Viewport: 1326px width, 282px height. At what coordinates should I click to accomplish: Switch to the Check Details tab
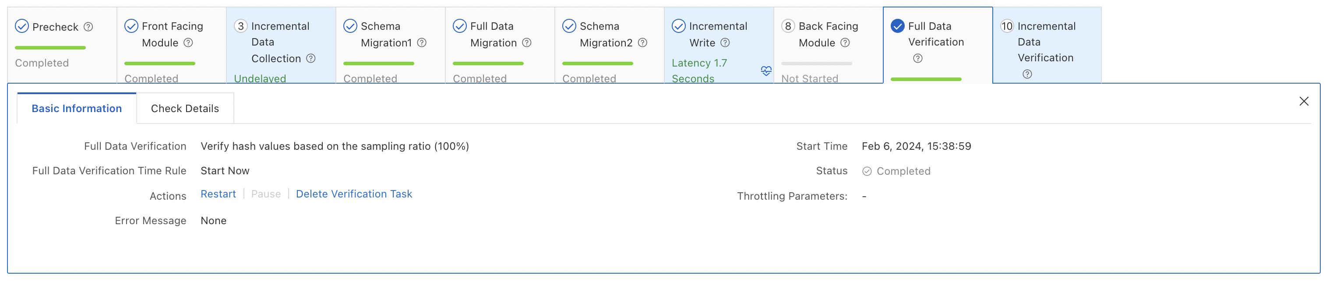[185, 108]
